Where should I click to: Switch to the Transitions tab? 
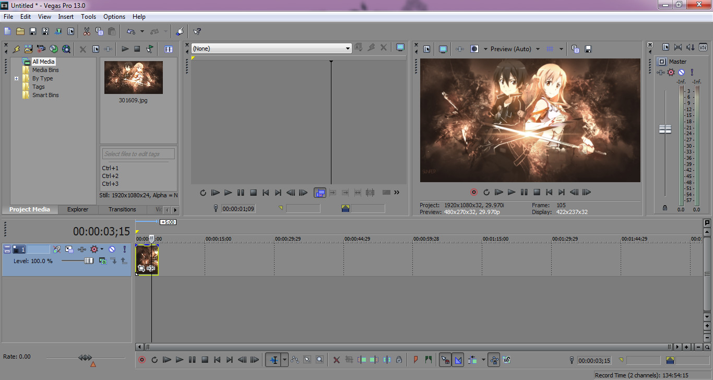tap(122, 209)
